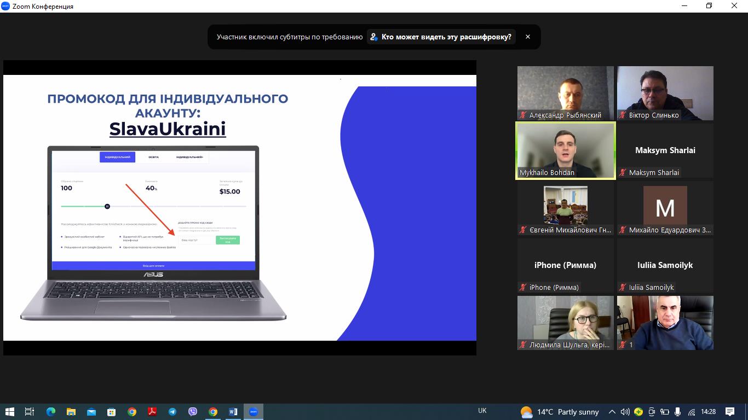Select the Людмила Шульга video tile
This screenshot has width=748, height=420.
point(566,323)
